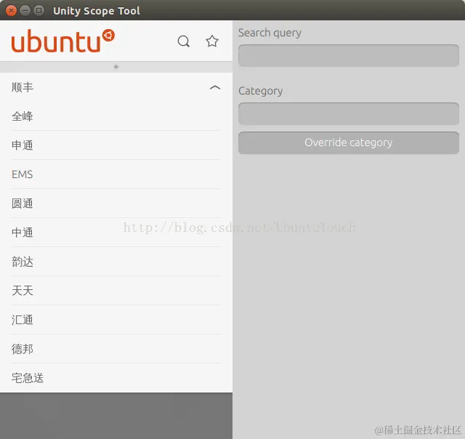
Task: Click the page indicator dot below header
Action: [x=116, y=67]
